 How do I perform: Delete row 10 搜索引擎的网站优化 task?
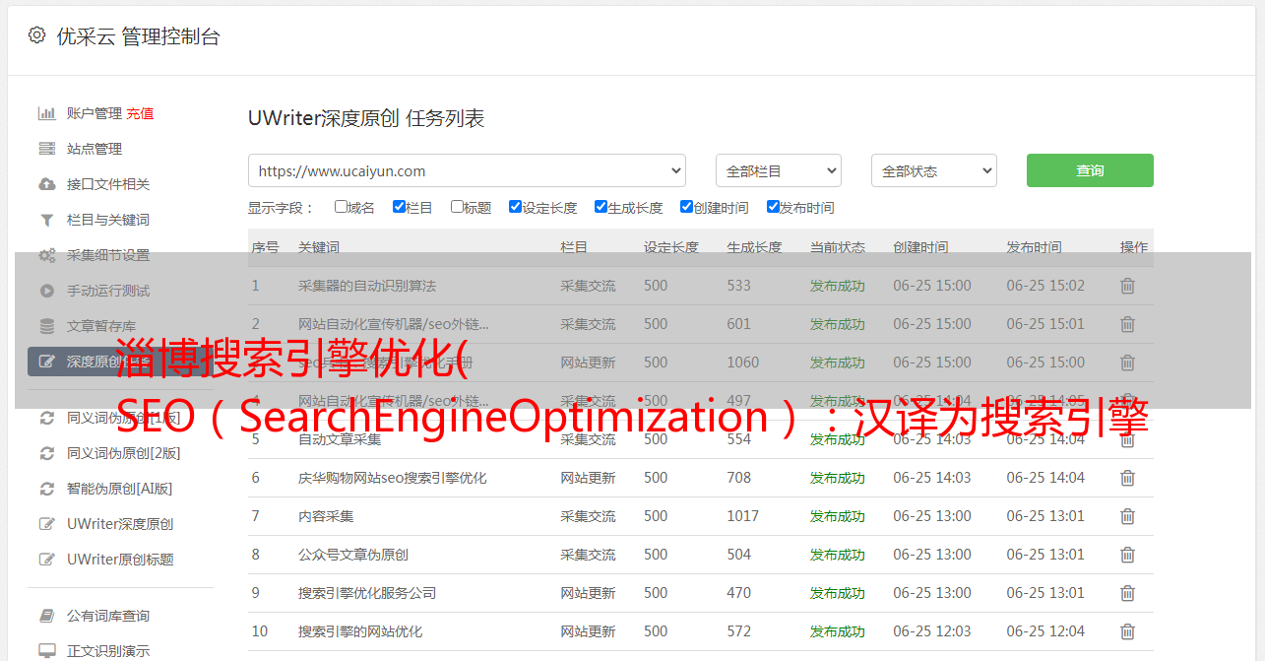point(1127,631)
